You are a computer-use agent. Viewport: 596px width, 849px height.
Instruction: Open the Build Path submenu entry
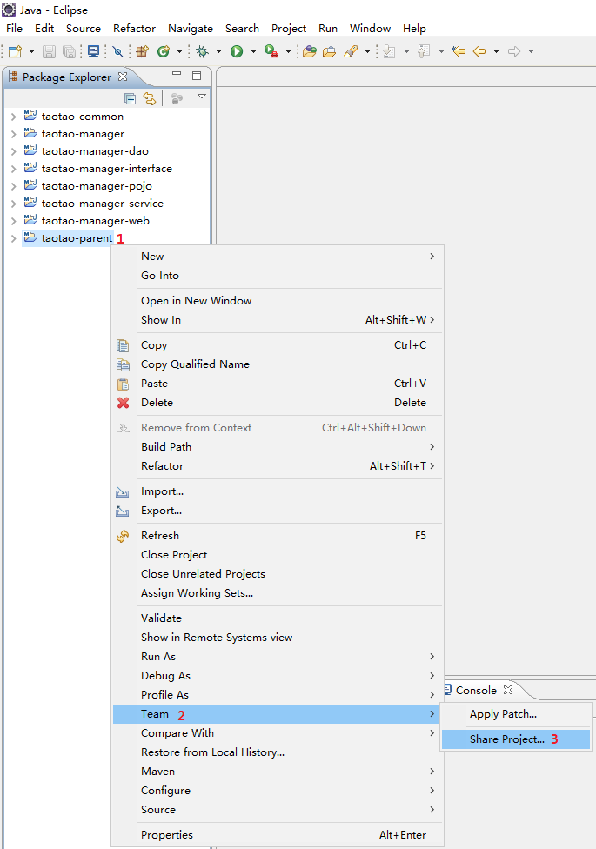tap(277, 447)
